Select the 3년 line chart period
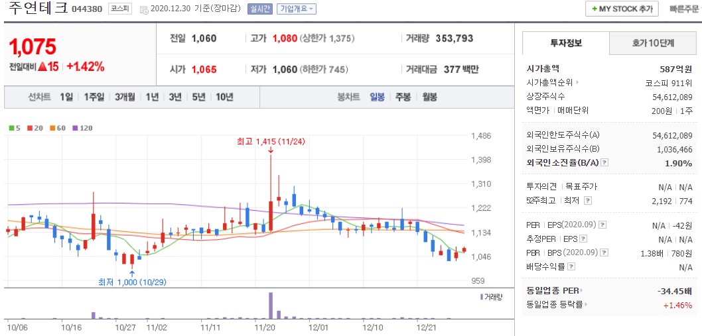 pos(175,97)
